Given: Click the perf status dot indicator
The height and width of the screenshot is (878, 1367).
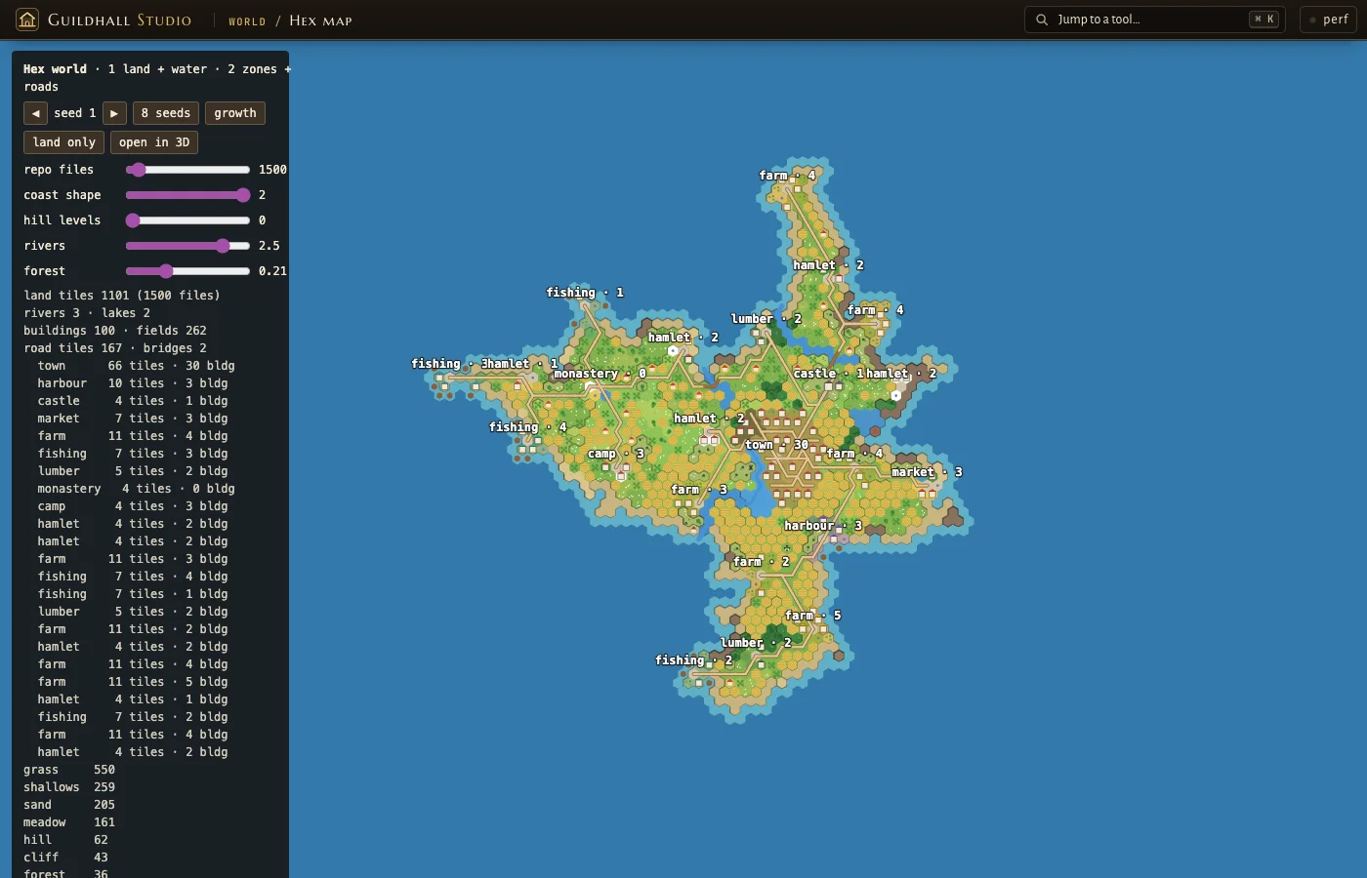Looking at the screenshot, I should point(1313,20).
